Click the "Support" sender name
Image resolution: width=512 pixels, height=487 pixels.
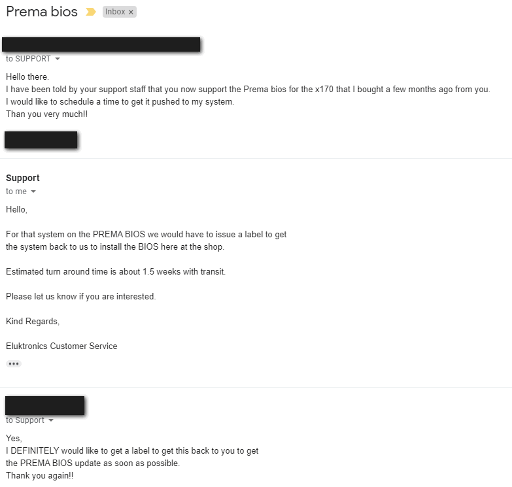pos(23,178)
